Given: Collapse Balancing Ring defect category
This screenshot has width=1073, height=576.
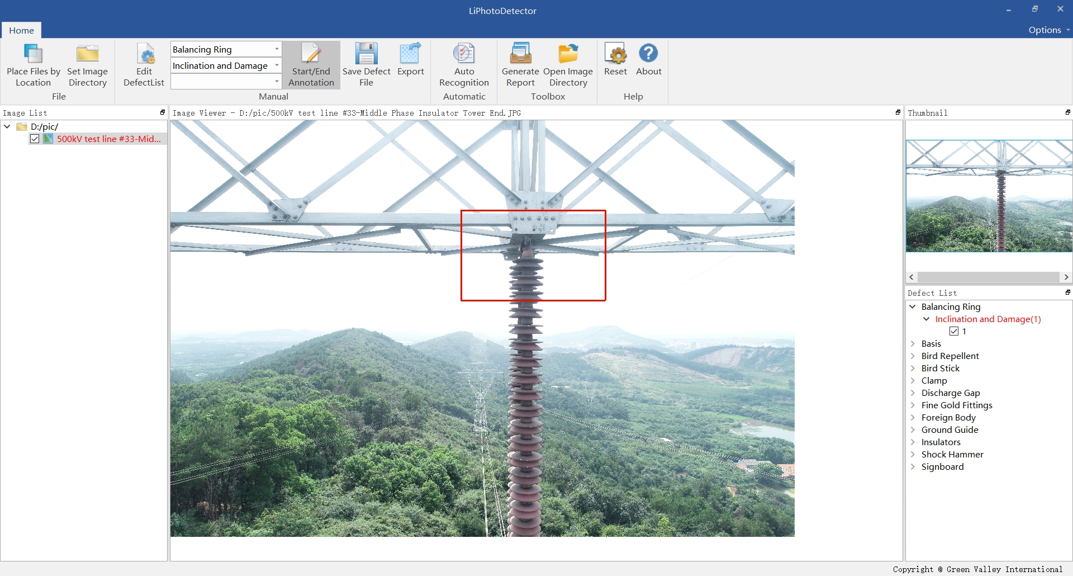Looking at the screenshot, I should point(913,306).
